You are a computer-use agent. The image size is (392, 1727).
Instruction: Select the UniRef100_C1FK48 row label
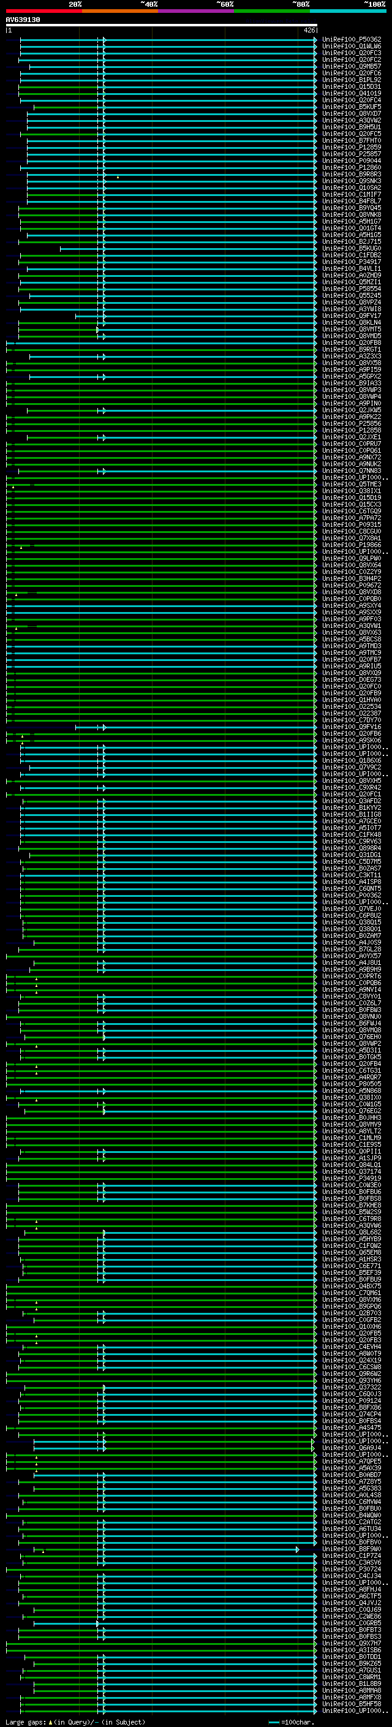pyautogui.click(x=352, y=836)
